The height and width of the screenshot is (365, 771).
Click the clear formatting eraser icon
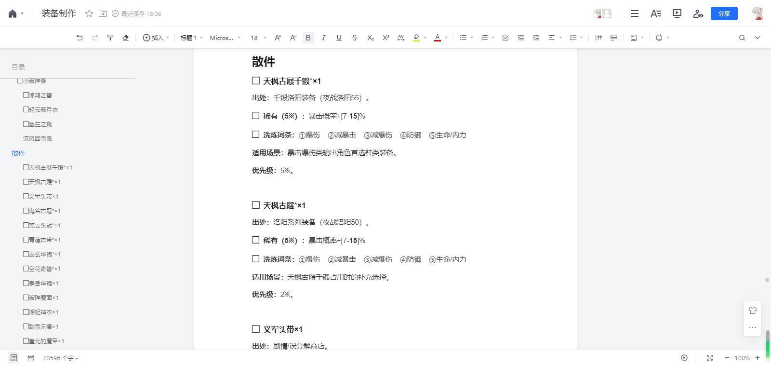[126, 38]
